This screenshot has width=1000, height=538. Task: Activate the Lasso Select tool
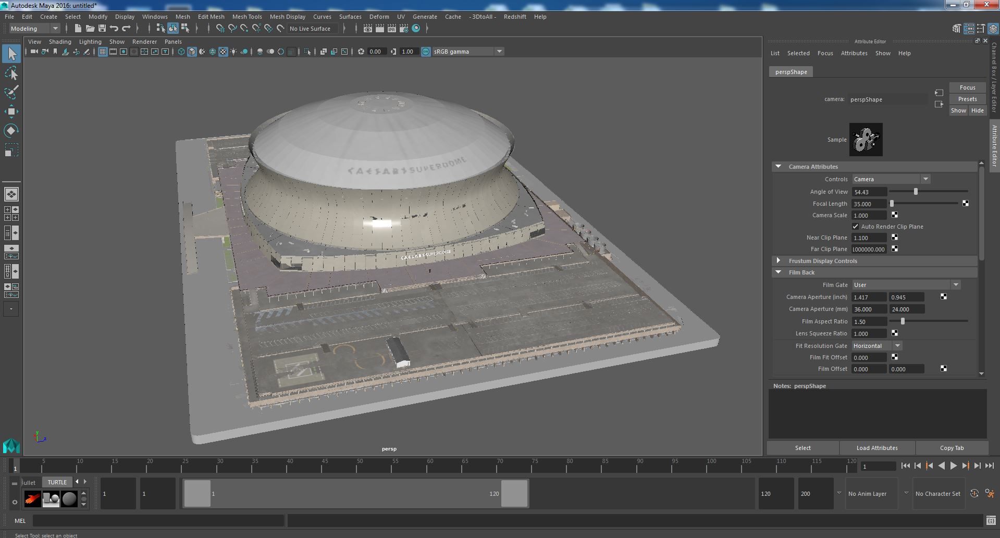tap(11, 73)
